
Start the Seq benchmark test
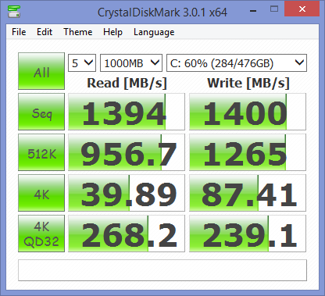click(41, 112)
